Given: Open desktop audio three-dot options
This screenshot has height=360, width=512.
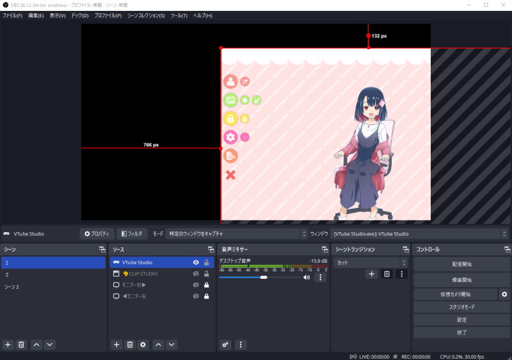Looking at the screenshot, I should point(321,278).
